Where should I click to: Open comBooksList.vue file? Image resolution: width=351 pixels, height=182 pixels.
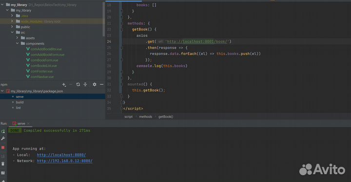[44, 66]
